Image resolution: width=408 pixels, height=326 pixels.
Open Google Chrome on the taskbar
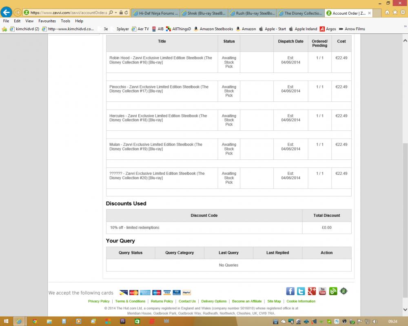(35, 322)
